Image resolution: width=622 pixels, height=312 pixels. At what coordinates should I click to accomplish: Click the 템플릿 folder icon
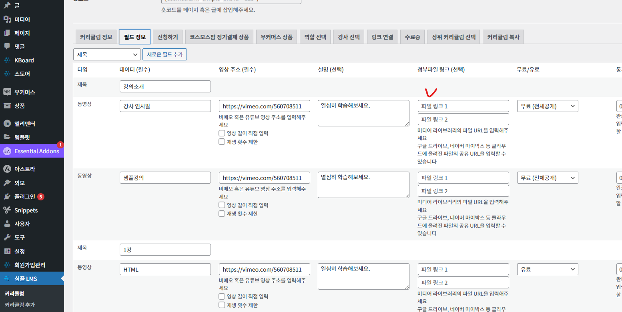pyautogui.click(x=7, y=137)
